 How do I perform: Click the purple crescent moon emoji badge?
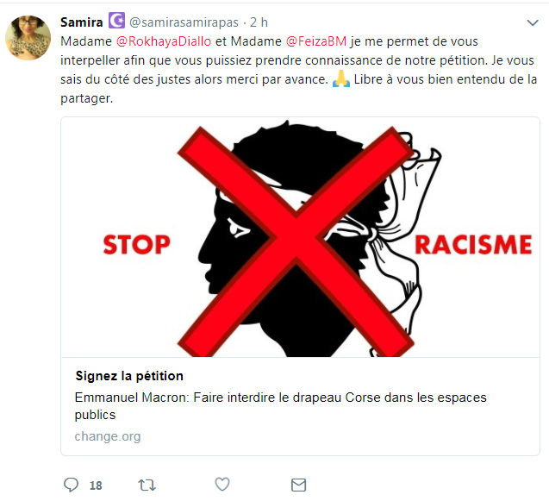tap(116, 21)
